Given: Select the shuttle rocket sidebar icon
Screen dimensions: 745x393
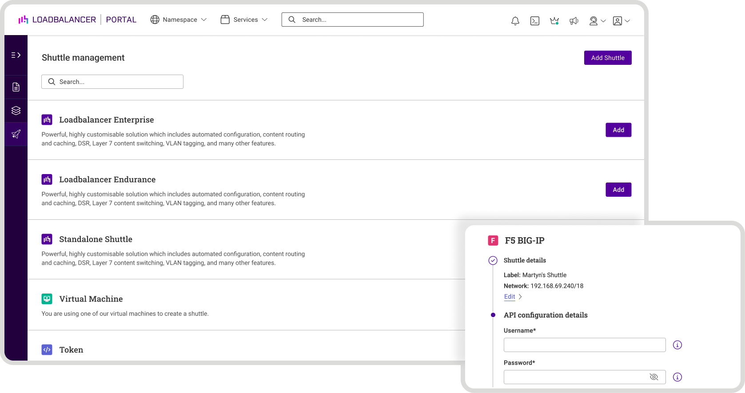Looking at the screenshot, I should (x=16, y=134).
